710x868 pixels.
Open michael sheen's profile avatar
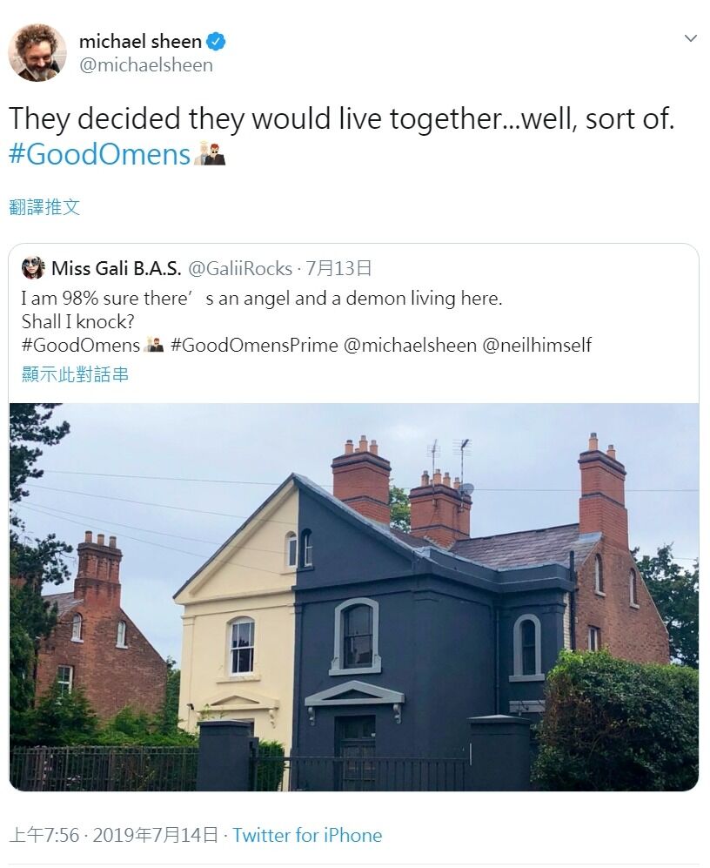[x=37, y=52]
